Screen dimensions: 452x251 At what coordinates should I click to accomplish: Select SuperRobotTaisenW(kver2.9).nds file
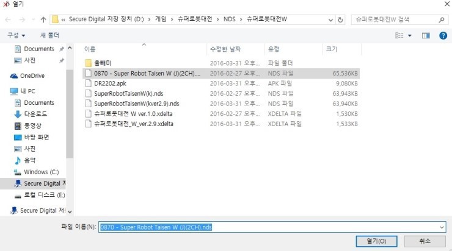pos(221,104)
